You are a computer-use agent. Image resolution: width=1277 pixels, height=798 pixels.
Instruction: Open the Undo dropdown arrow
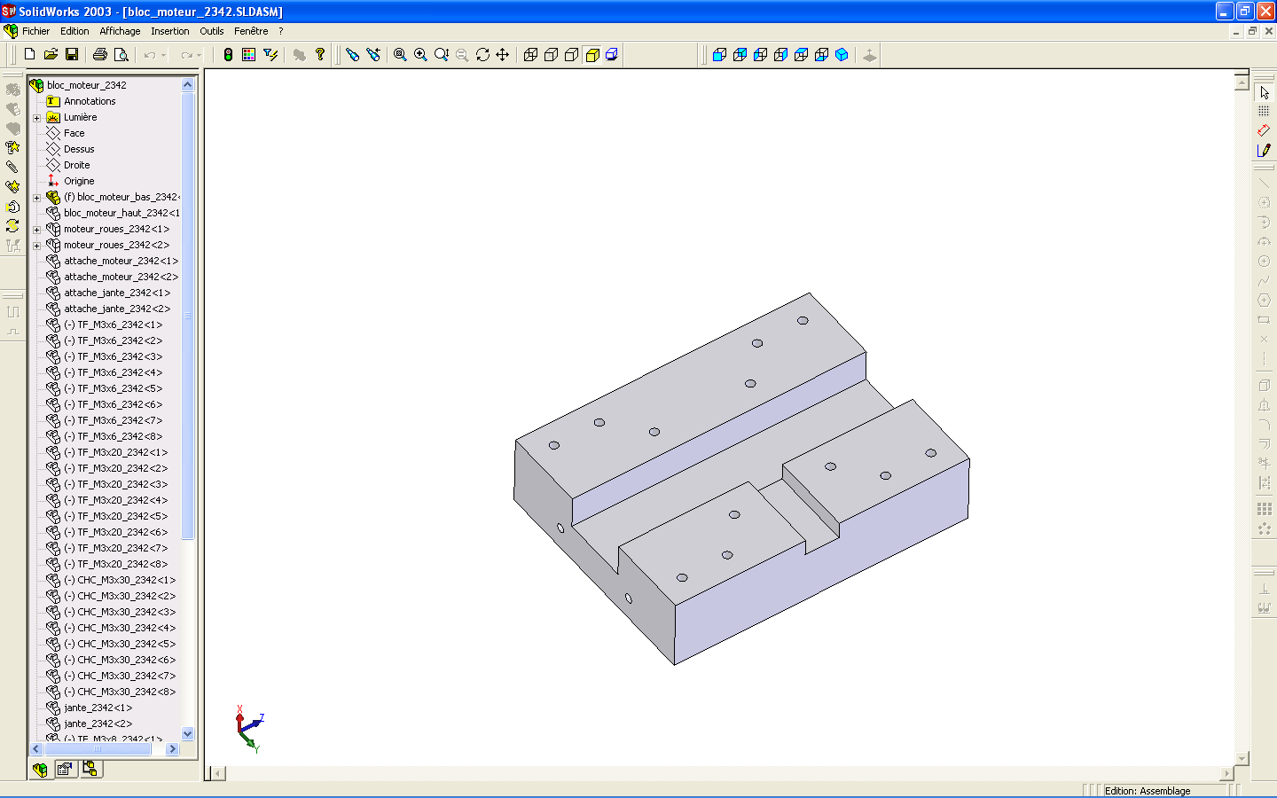pos(163,56)
